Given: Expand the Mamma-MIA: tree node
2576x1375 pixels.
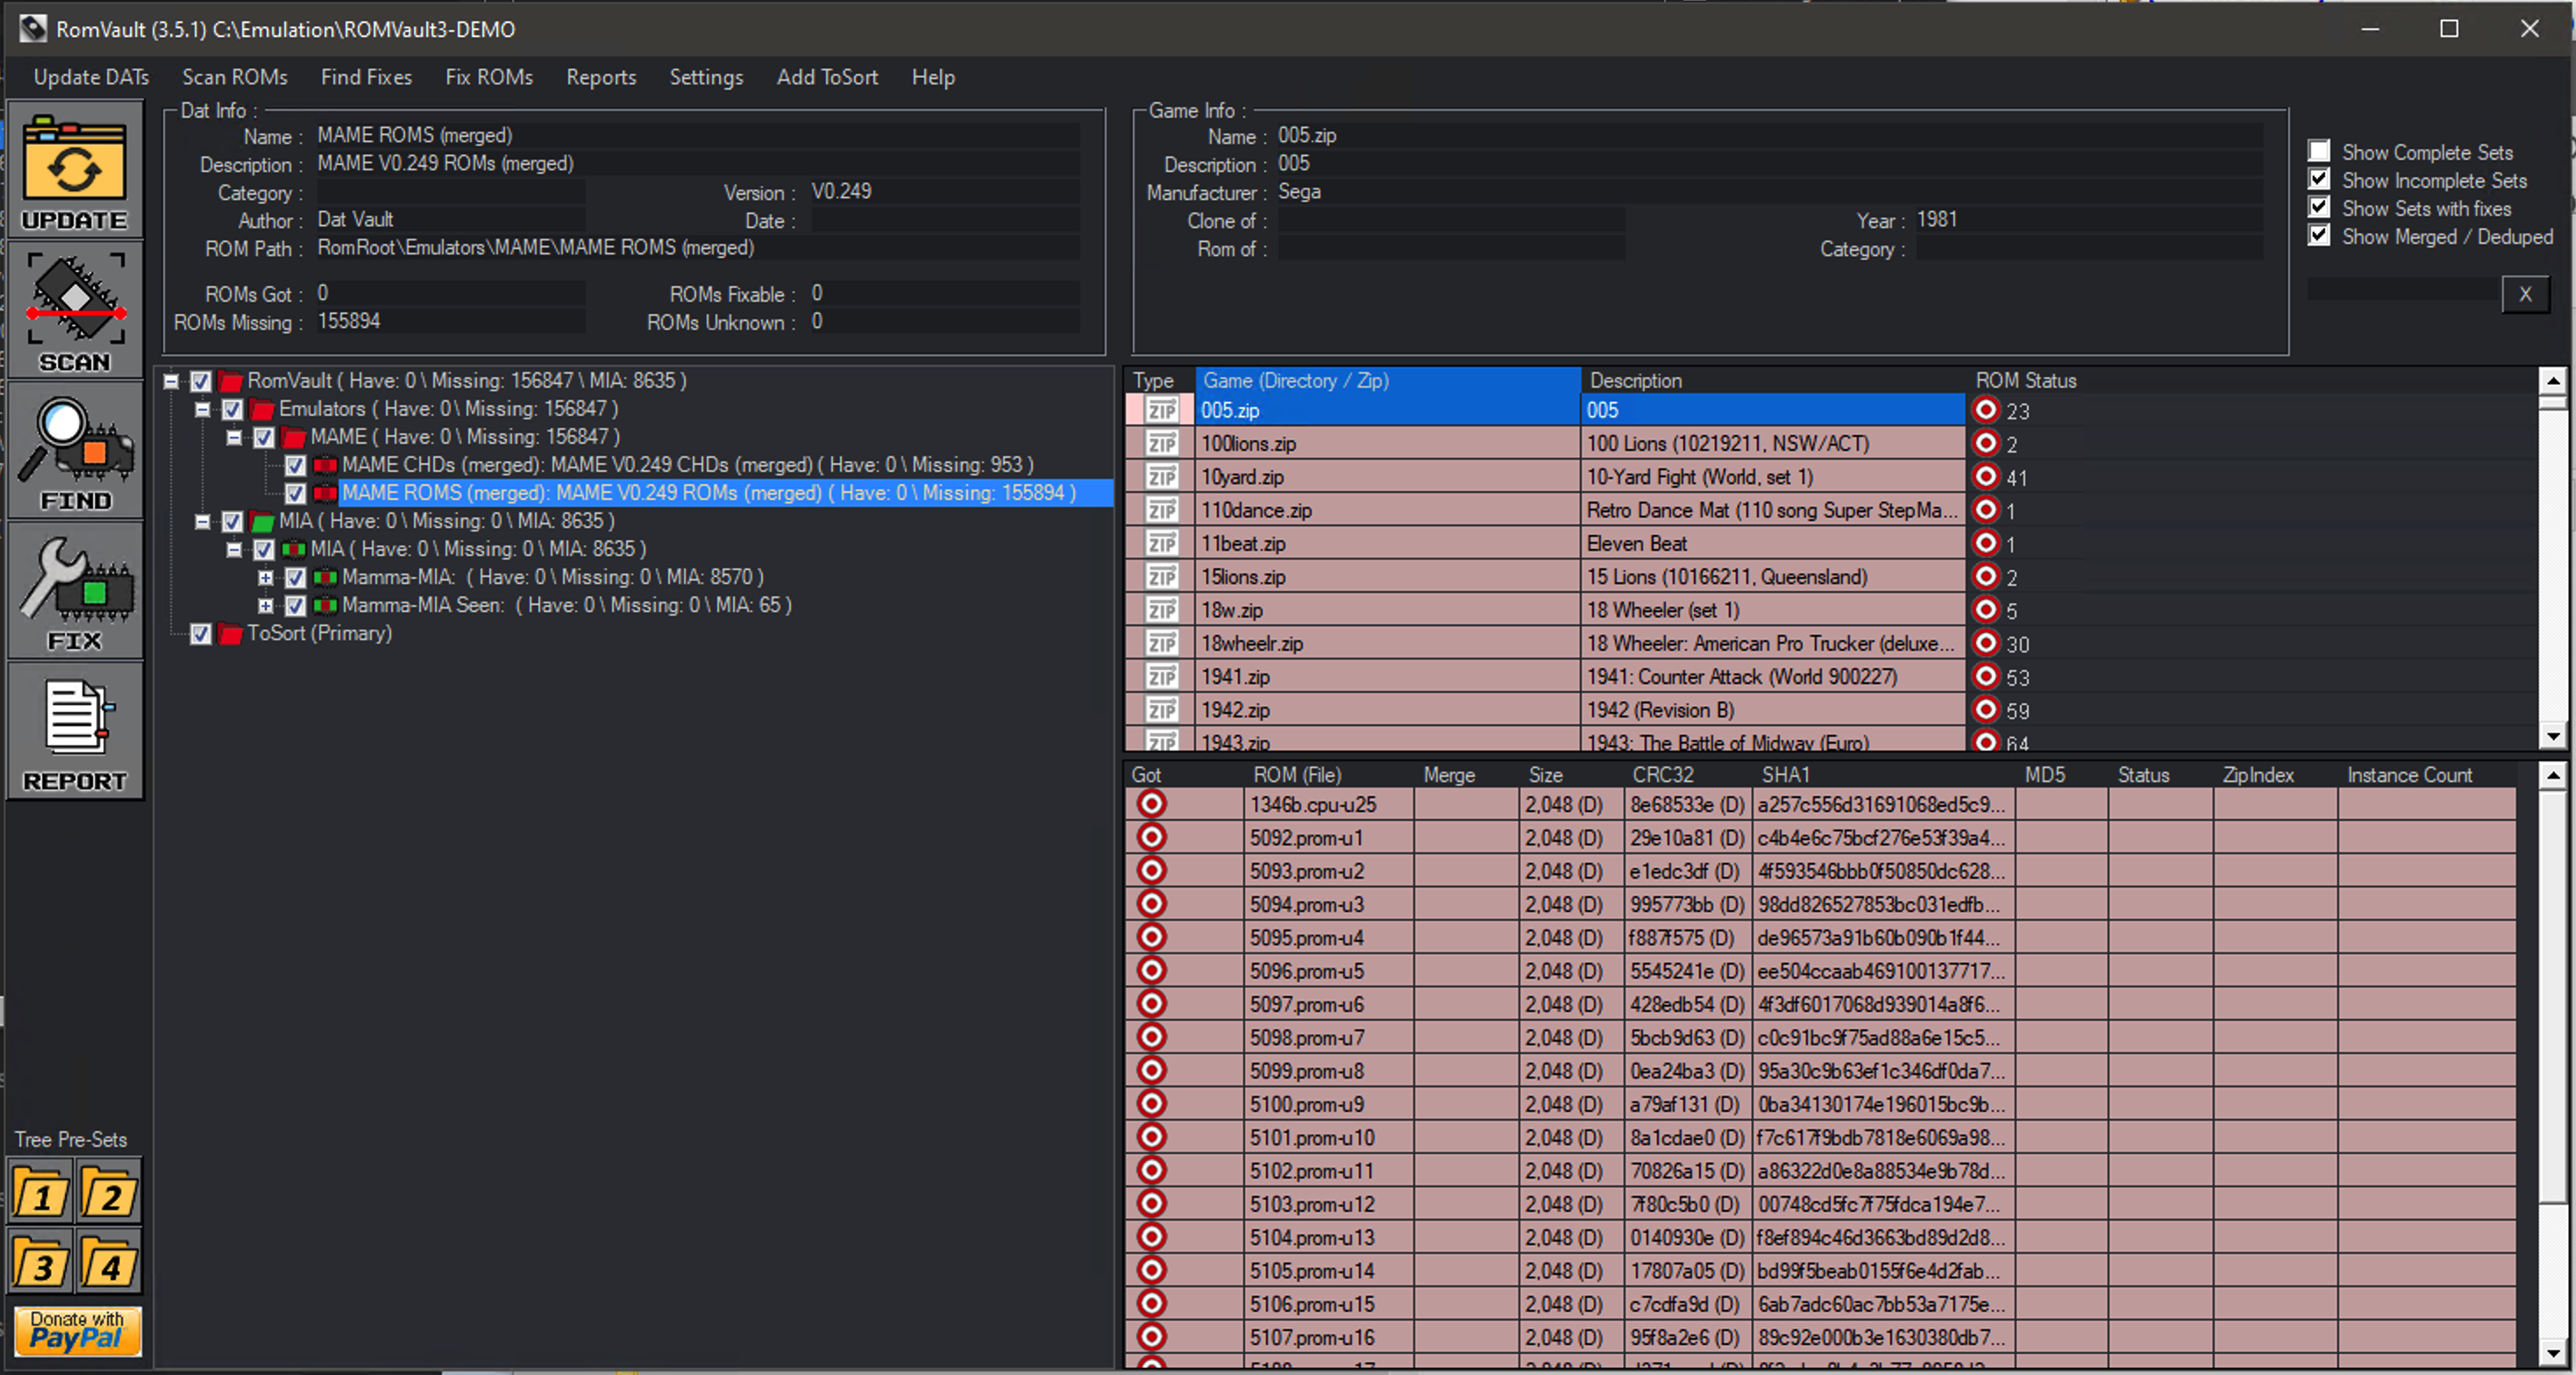Looking at the screenshot, I should click(265, 577).
